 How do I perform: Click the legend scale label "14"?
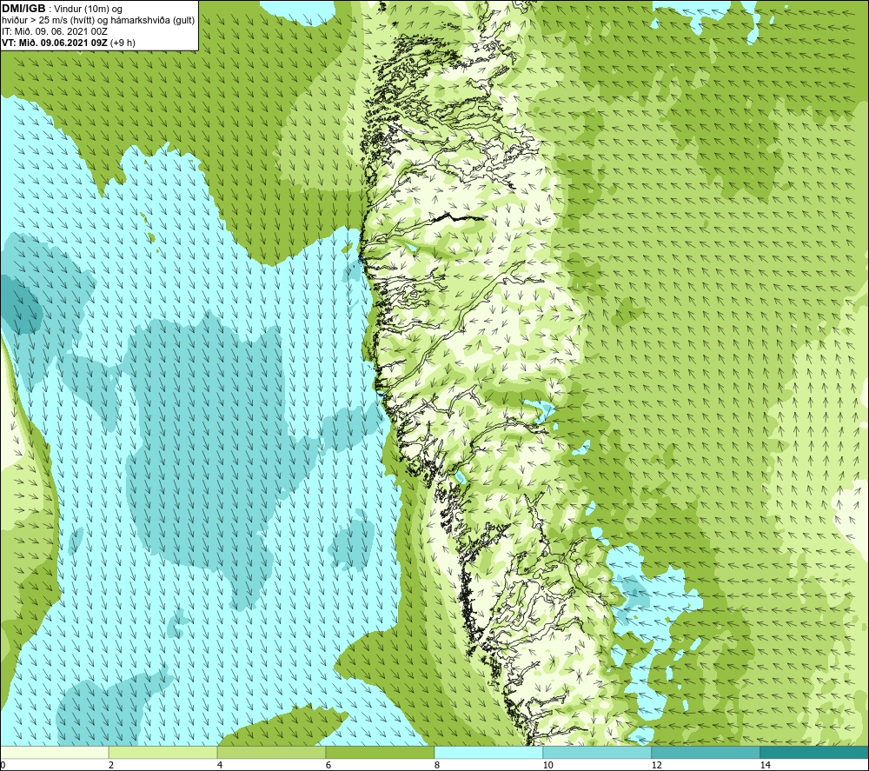(x=765, y=765)
